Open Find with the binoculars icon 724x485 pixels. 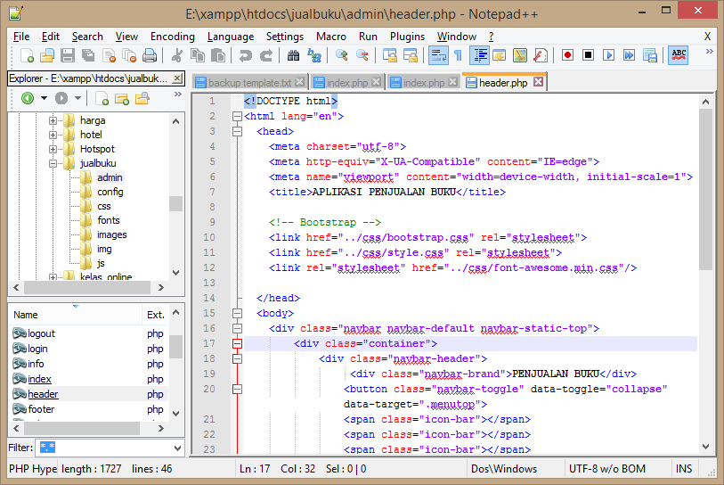[x=293, y=55]
